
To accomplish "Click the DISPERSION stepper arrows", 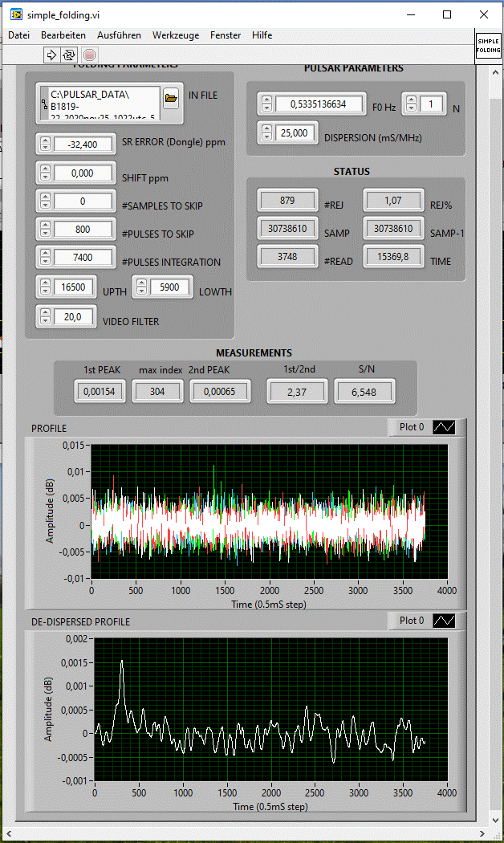I will click(x=266, y=132).
